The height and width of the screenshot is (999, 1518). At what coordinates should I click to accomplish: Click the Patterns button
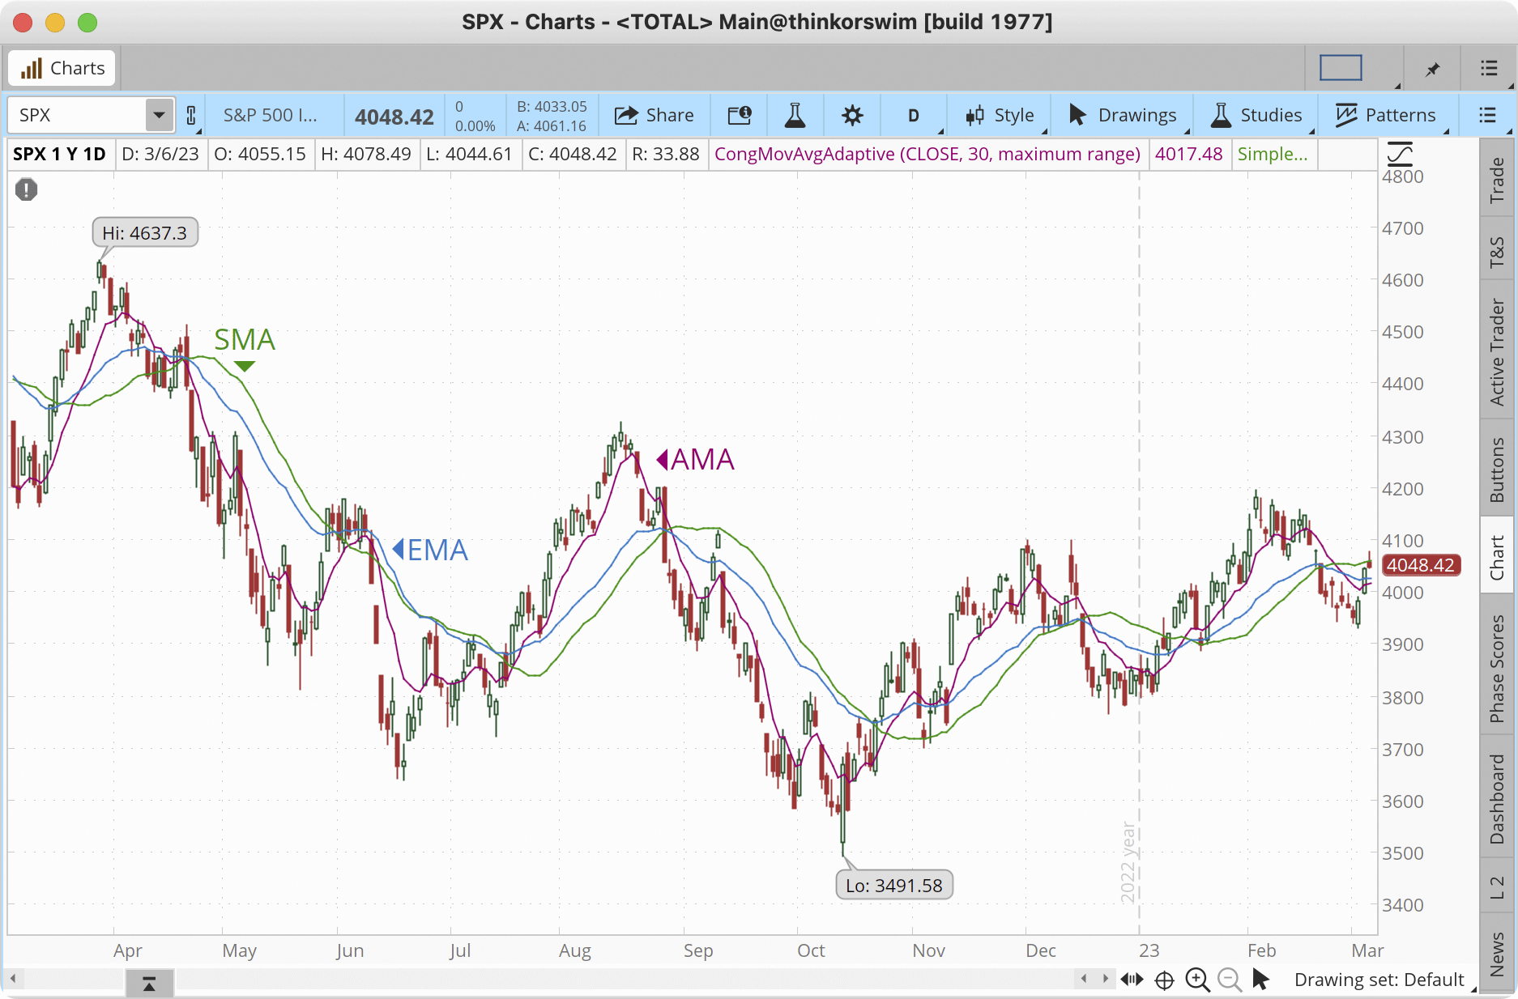(x=1386, y=115)
